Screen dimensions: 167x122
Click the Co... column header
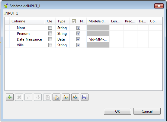155,21
